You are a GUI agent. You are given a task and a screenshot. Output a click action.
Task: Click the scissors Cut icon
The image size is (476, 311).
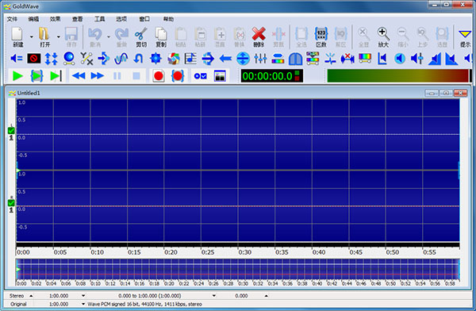pyautogui.click(x=141, y=37)
